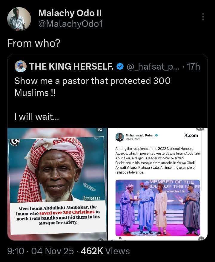Click the "From who?" post text

click(x=34, y=44)
